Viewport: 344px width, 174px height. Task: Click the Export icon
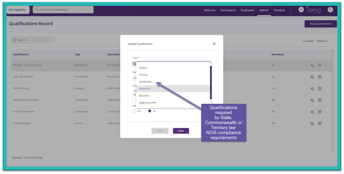point(304,41)
